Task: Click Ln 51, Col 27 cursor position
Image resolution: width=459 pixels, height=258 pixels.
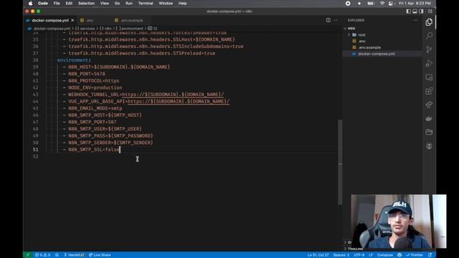Action: coord(318,255)
